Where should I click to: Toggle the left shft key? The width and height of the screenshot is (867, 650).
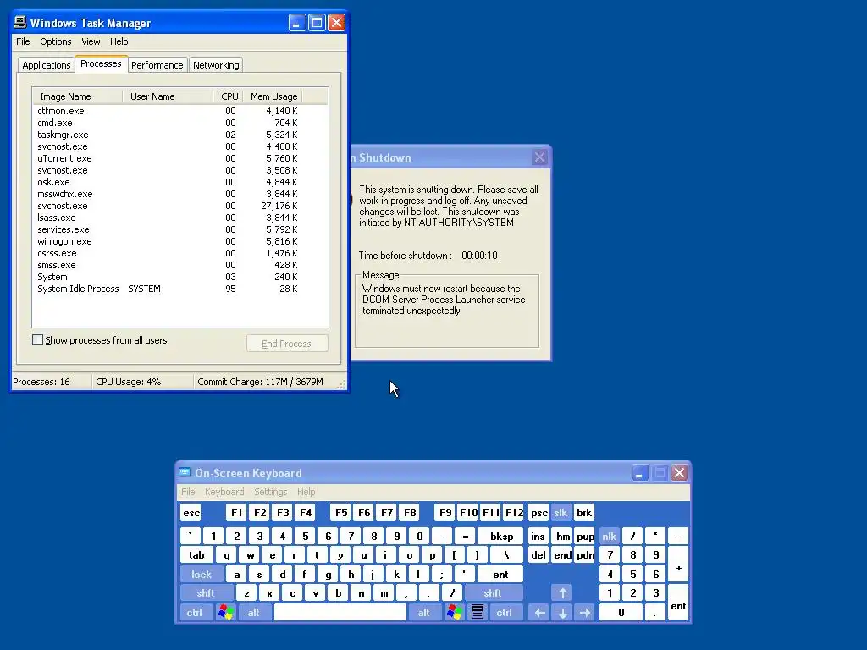tap(206, 593)
